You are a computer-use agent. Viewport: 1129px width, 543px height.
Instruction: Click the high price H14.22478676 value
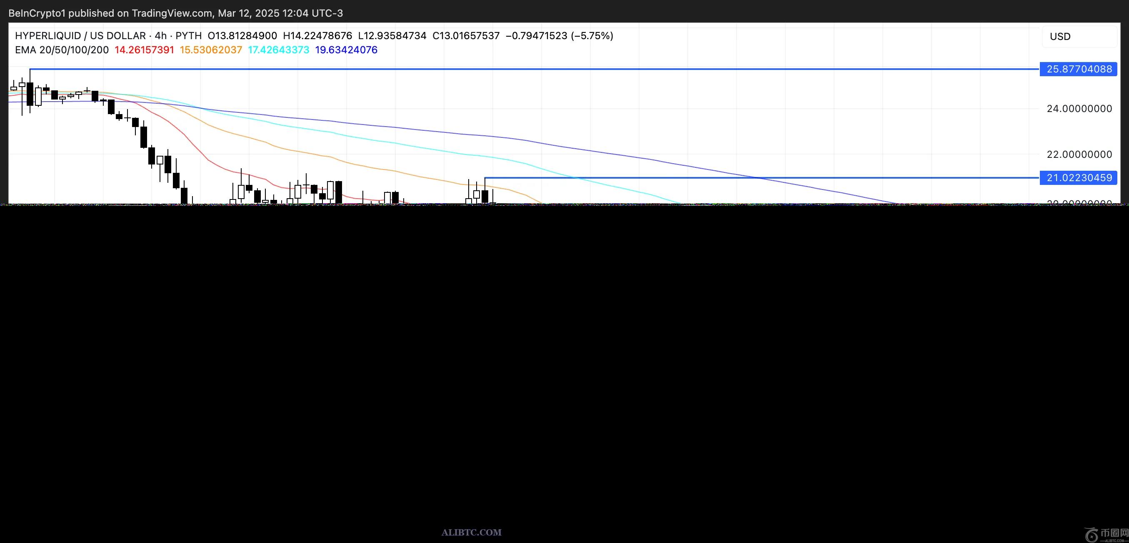[317, 36]
